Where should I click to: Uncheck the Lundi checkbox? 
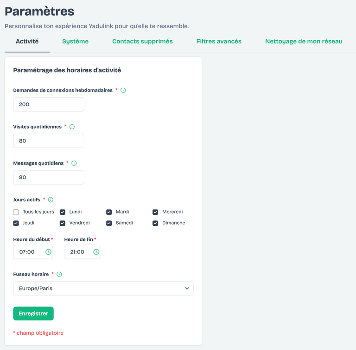(x=63, y=212)
